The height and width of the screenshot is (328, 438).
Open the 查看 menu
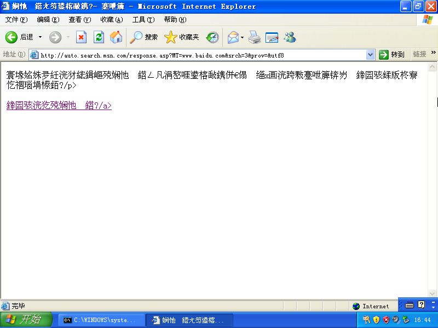79,19
